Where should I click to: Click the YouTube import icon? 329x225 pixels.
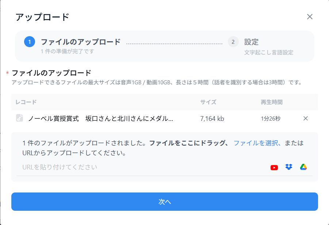point(274,167)
